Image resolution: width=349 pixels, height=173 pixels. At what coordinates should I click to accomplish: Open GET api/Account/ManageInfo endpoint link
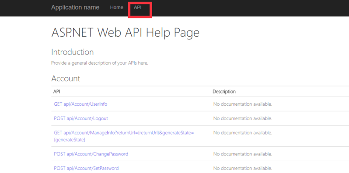(124, 136)
